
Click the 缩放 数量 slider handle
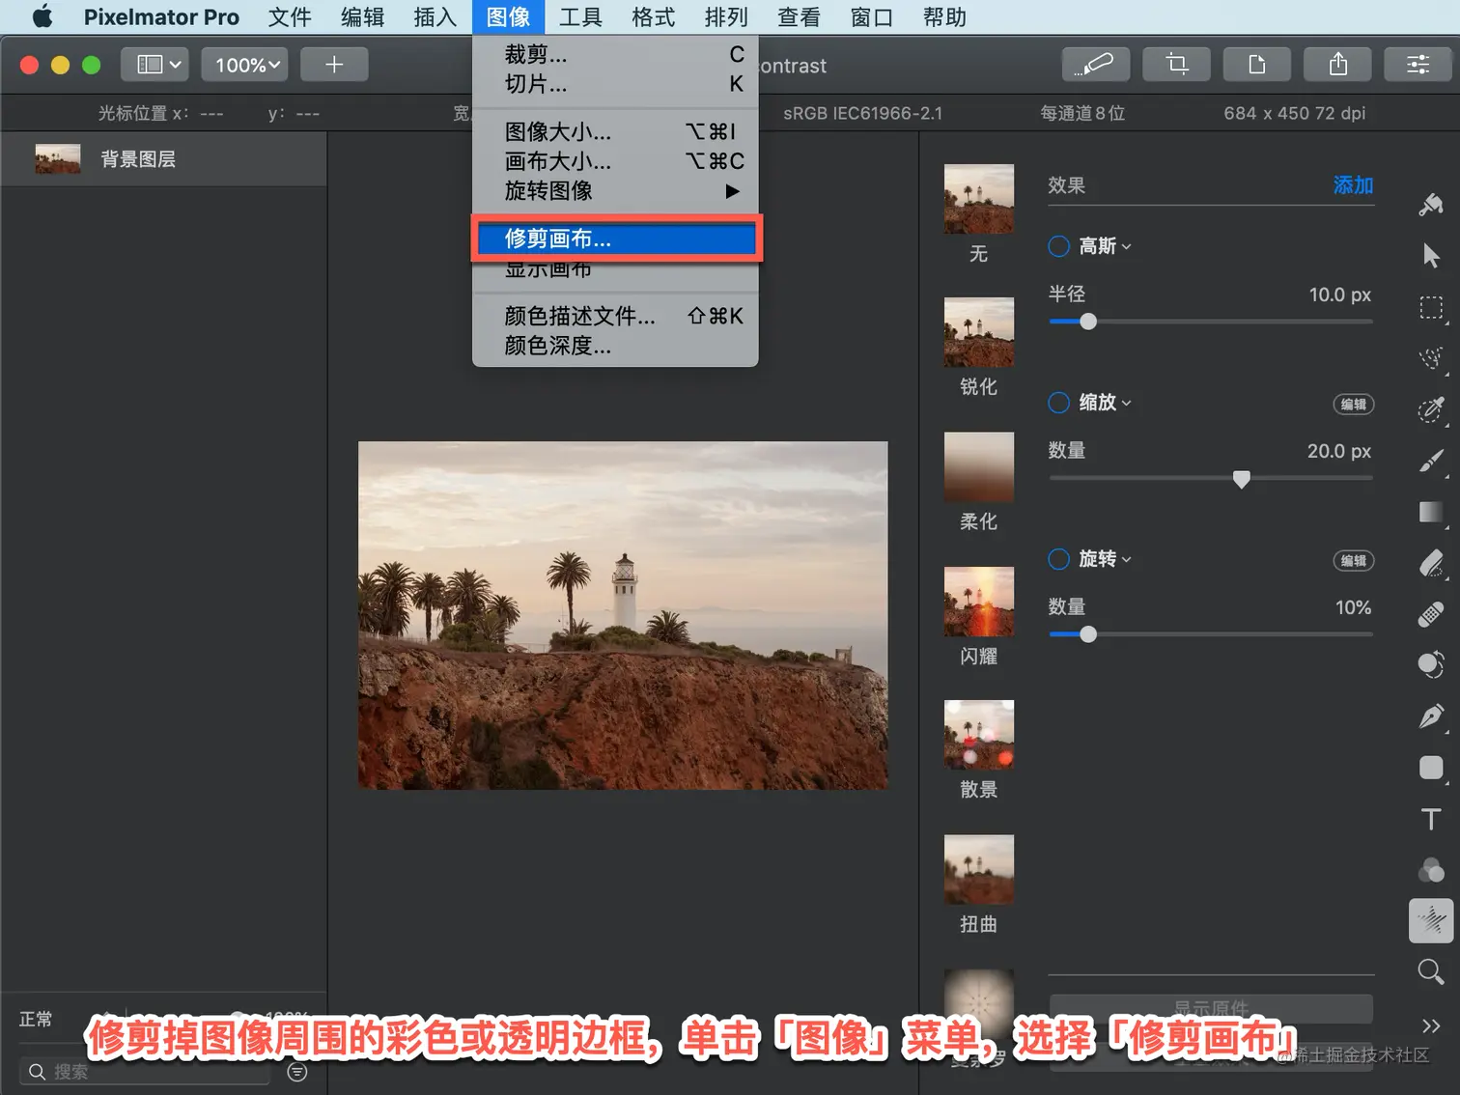tap(1242, 478)
